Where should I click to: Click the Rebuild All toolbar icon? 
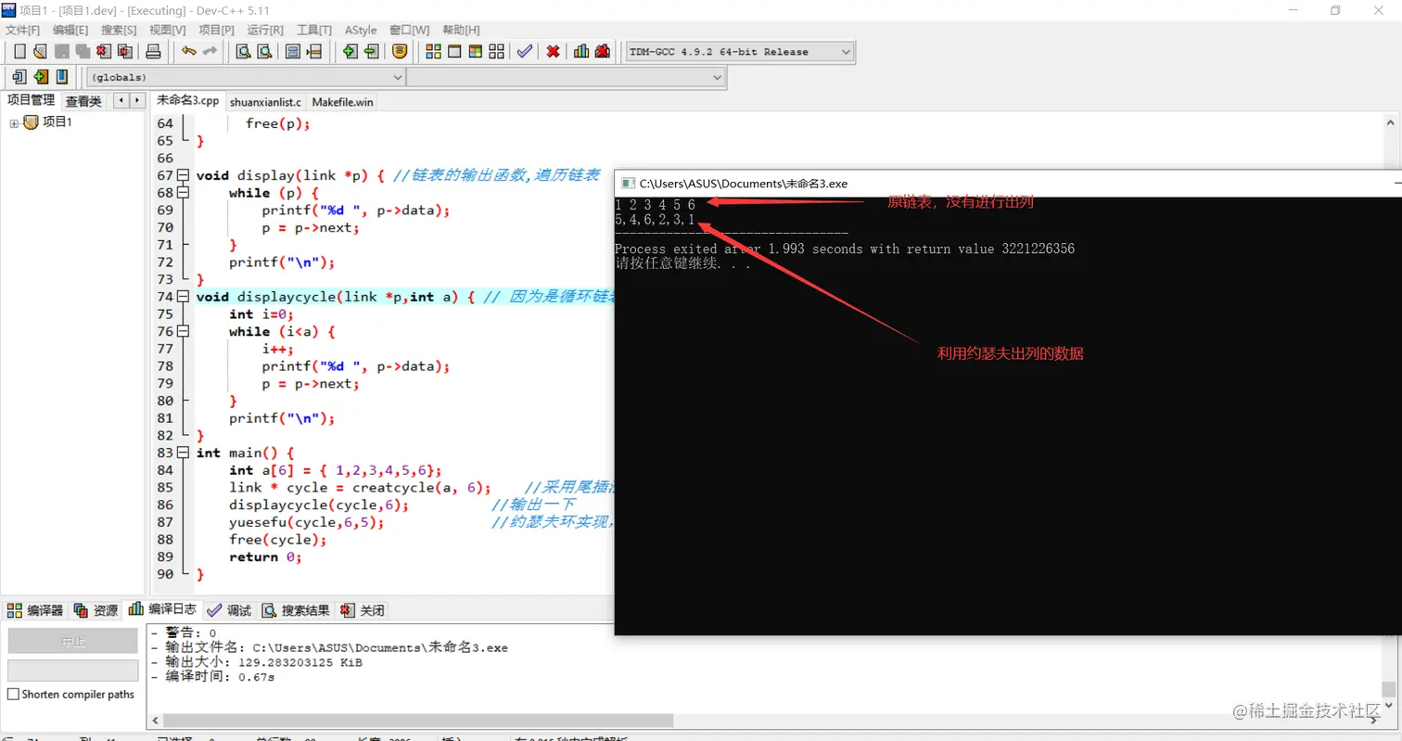(x=497, y=52)
